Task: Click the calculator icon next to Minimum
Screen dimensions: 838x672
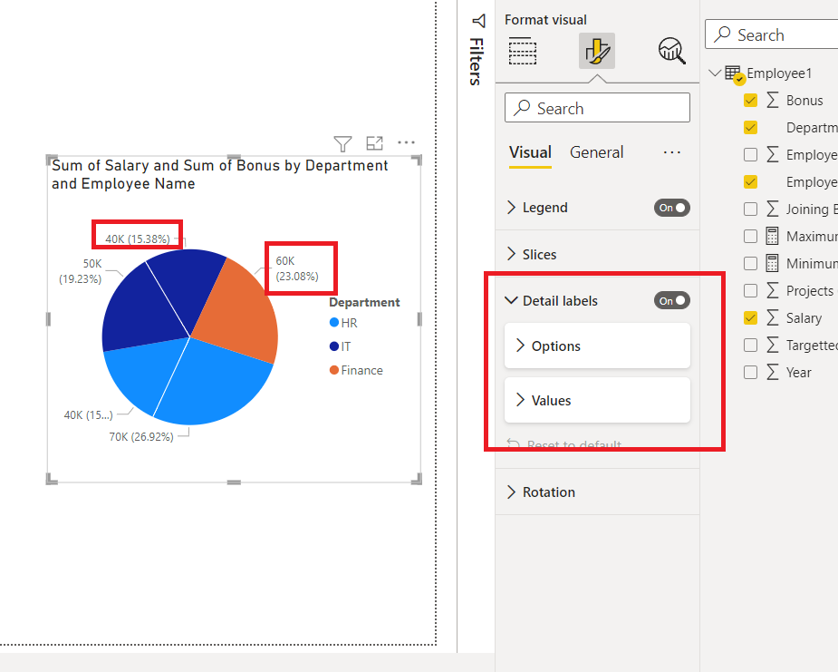Action: [x=772, y=263]
